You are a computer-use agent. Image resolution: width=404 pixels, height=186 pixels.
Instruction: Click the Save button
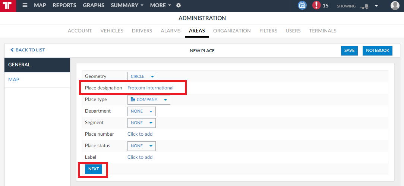click(x=349, y=50)
